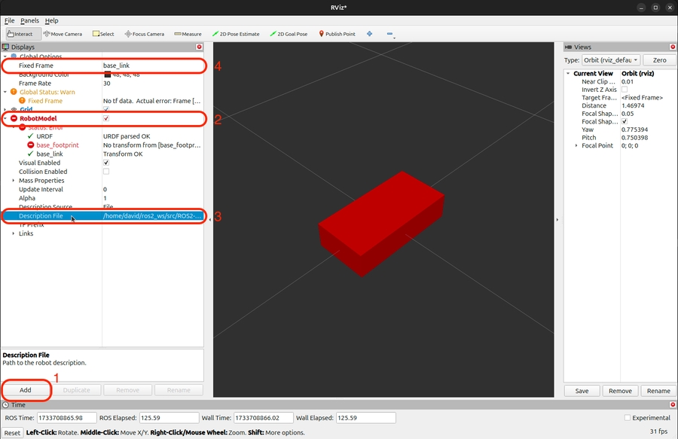Expand the Focal Point property
This screenshot has height=439, width=678.
coord(576,145)
